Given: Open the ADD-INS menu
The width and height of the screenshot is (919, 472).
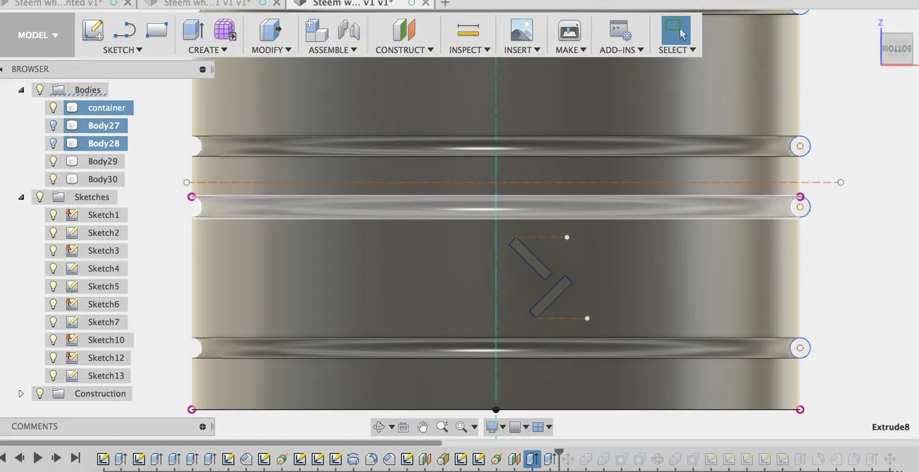Looking at the screenshot, I should pos(622,50).
